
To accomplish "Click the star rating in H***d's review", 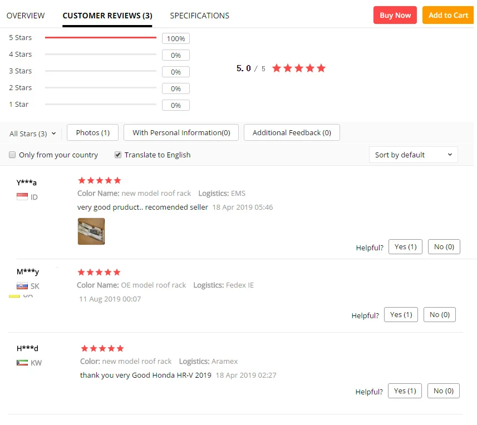I will tap(102, 348).
